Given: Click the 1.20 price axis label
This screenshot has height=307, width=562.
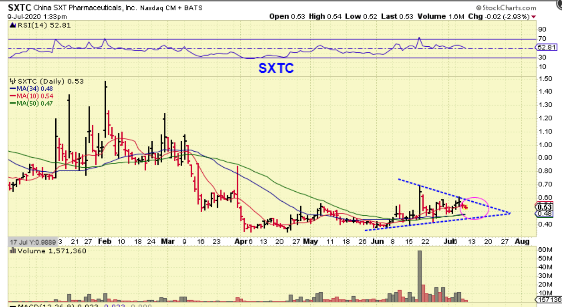Looking at the screenshot, I should pos(545,118).
